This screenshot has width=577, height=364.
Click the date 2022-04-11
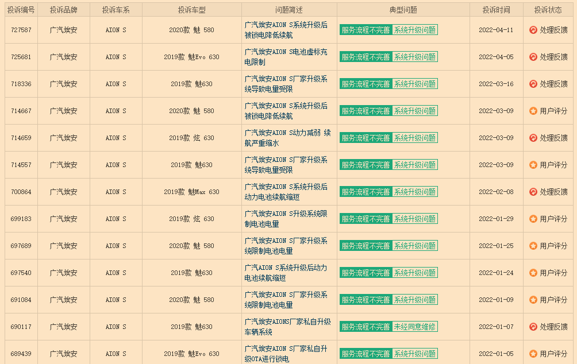coord(496,30)
